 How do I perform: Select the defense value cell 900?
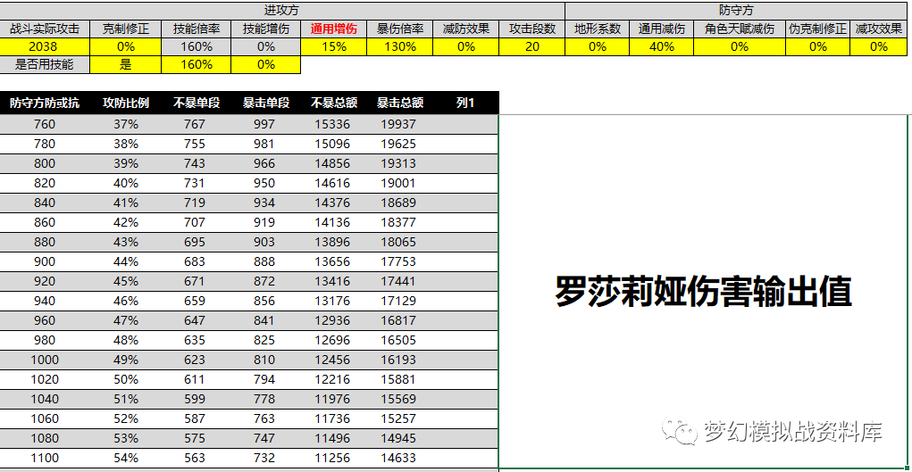(x=45, y=262)
